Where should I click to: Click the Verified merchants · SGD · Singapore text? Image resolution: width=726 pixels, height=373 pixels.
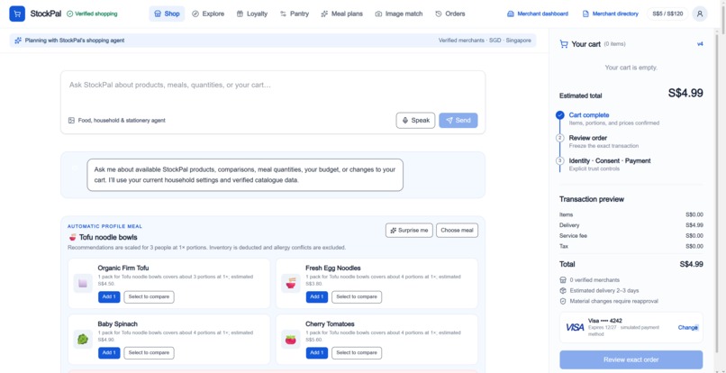[485, 41]
